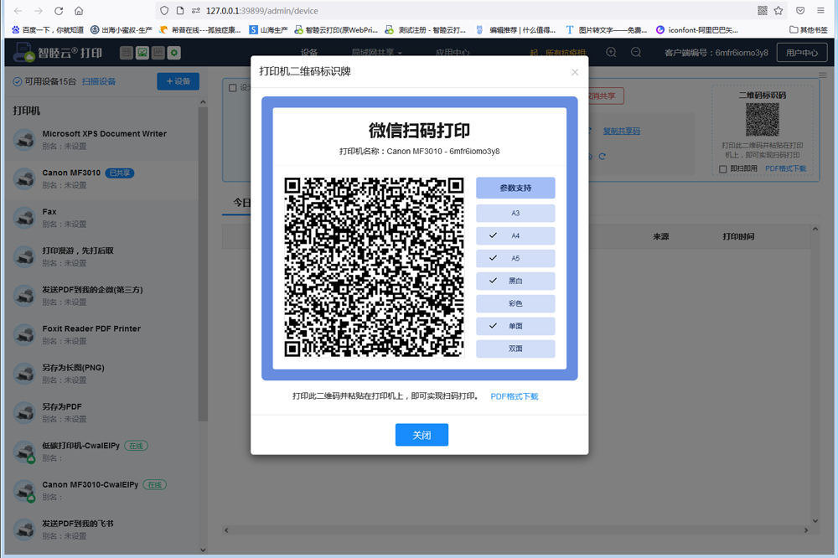The image size is (838, 558).
Task: Open the 其他书签 bookmarks folder
Action: pyautogui.click(x=808, y=29)
